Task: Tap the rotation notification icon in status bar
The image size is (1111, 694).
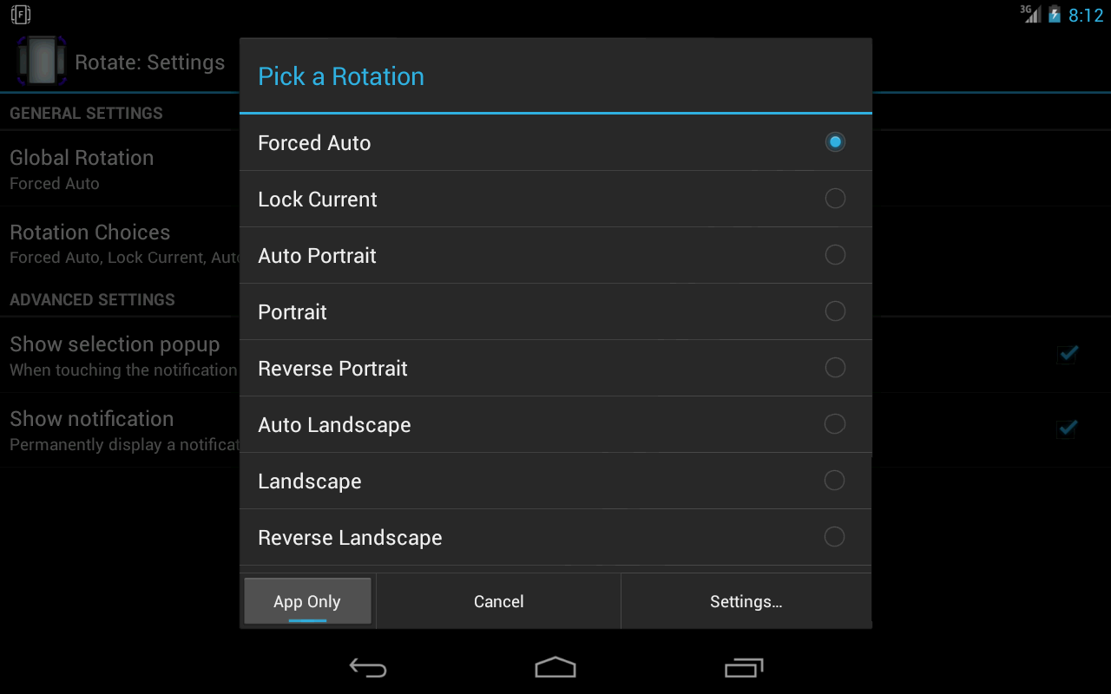Action: pyautogui.click(x=21, y=15)
